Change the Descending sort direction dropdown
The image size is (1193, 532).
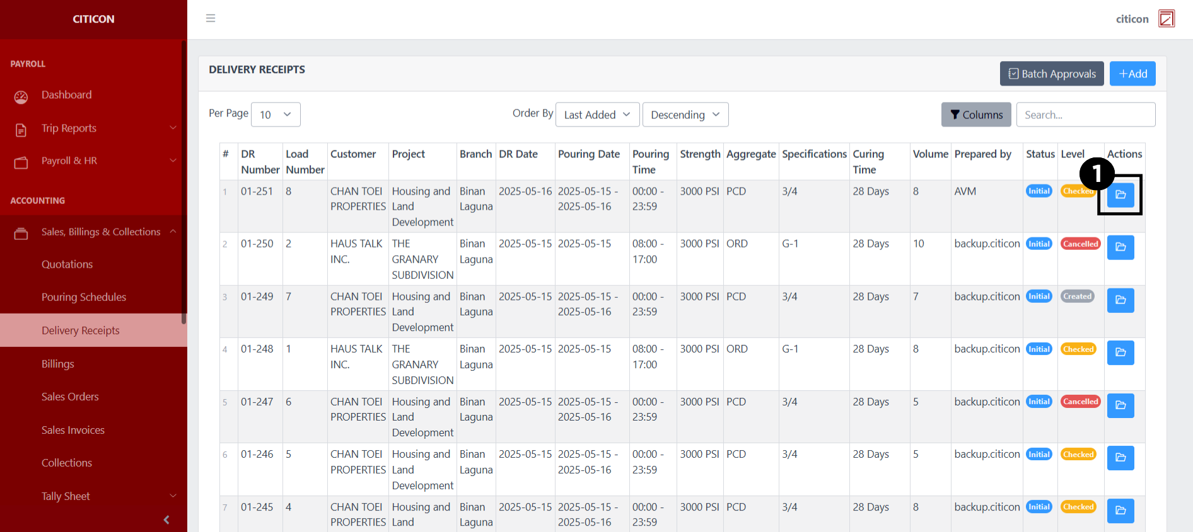tap(685, 115)
